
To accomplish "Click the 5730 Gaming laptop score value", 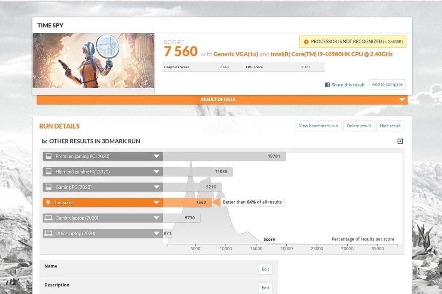I will tap(190, 218).
